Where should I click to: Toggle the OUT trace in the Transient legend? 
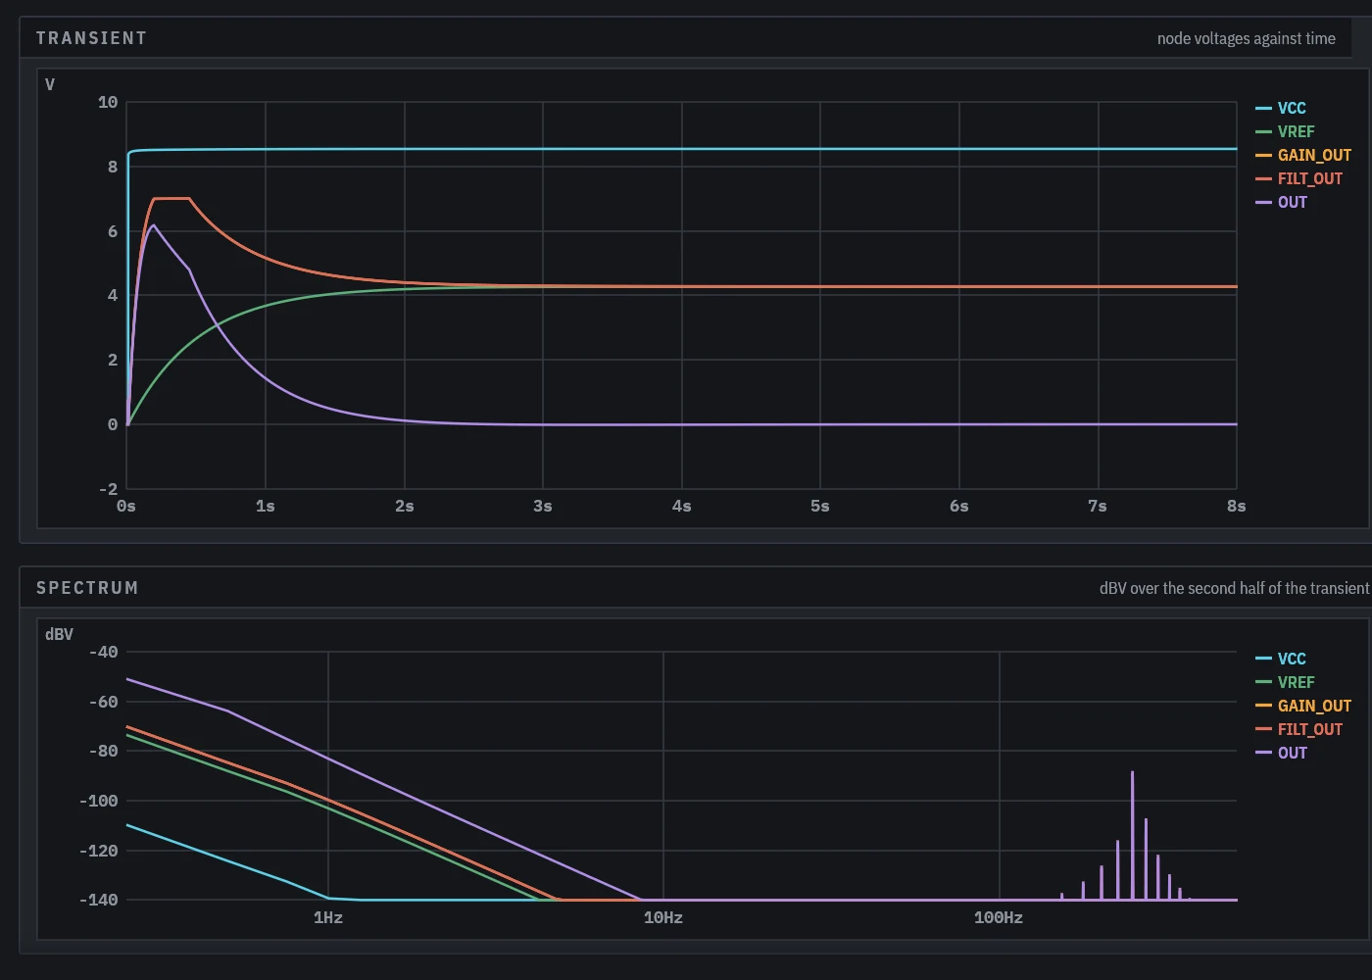tap(1282, 202)
